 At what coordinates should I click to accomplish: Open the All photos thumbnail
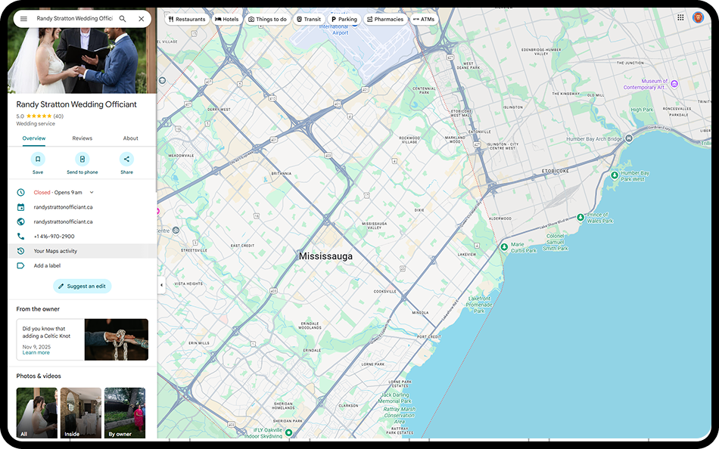tap(36, 413)
